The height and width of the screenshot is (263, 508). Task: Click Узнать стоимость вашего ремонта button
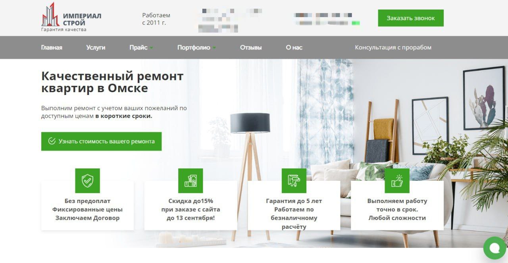click(101, 141)
